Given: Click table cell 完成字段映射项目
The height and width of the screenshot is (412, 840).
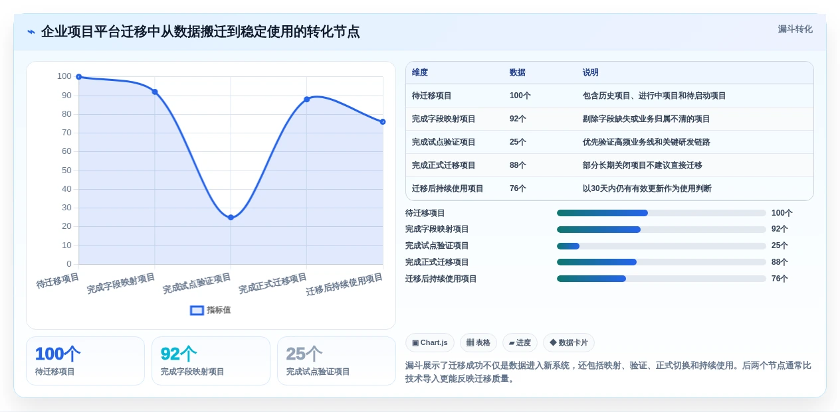Looking at the screenshot, I should (x=444, y=119).
